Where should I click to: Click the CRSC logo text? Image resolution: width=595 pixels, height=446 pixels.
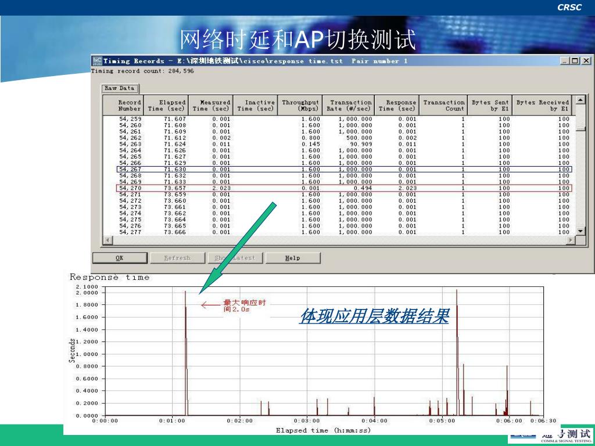point(569,7)
